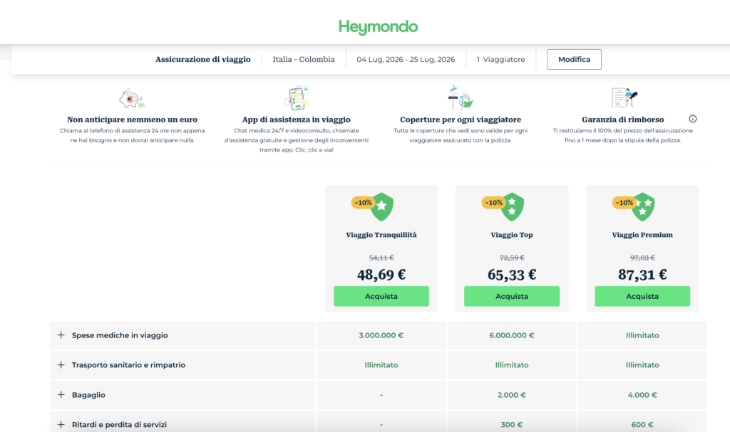The width and height of the screenshot is (730, 432).
Task: Click the Coperture per ogni viaggiatore heading
Action: [461, 120]
